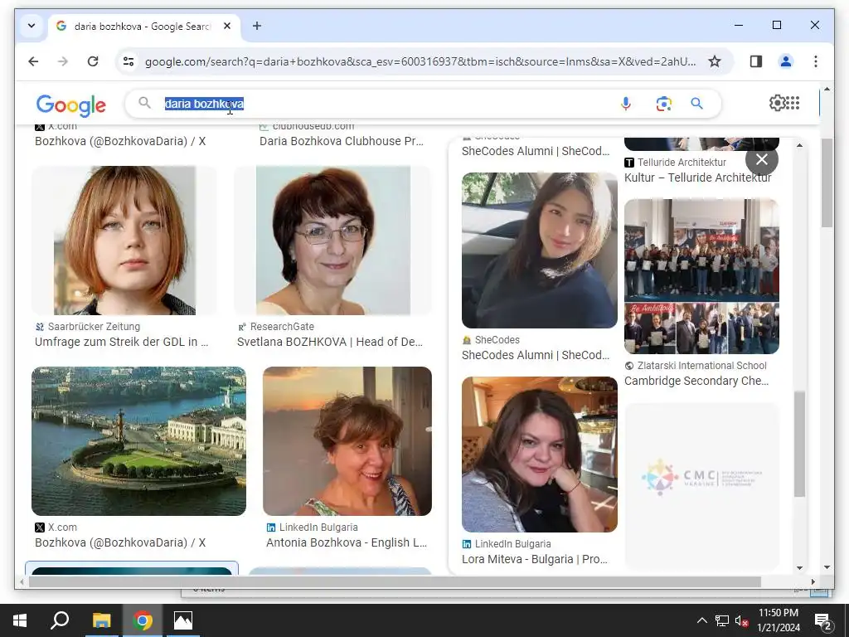
Task: Click the LinkedIn Bulgaria label under Antonia
Action: [312, 528]
